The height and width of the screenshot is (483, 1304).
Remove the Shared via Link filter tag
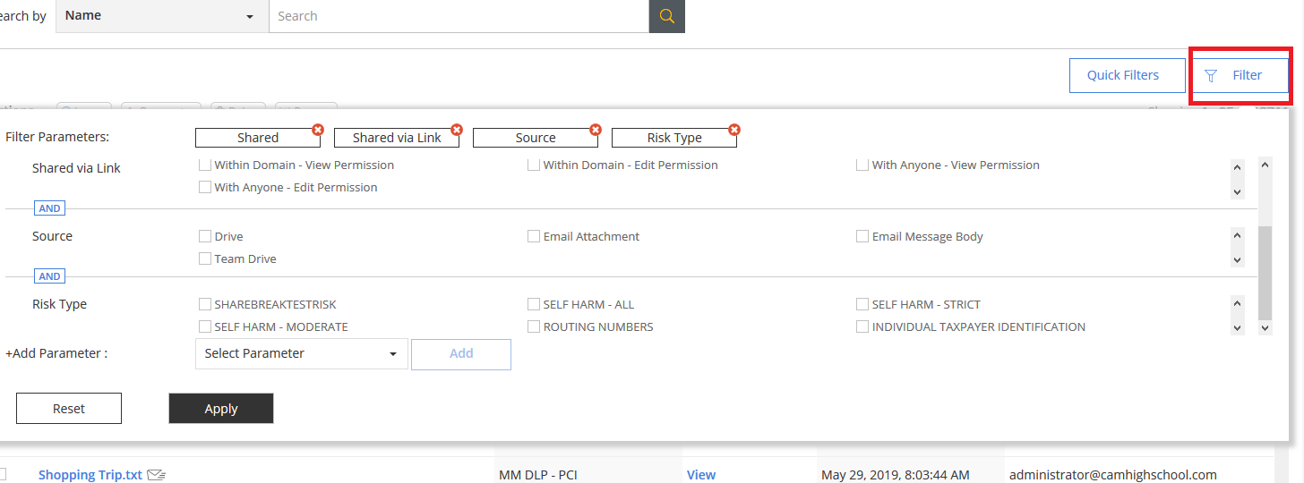click(456, 130)
